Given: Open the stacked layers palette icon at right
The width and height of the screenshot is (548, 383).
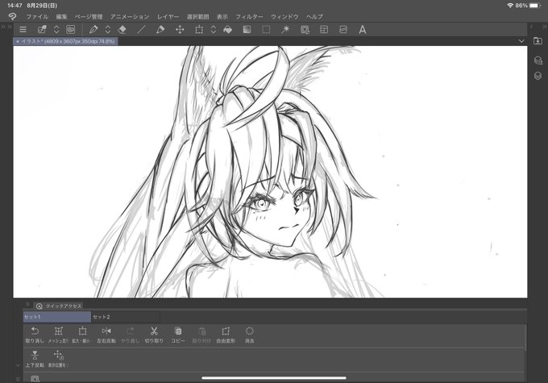Looking at the screenshot, I should [538, 76].
